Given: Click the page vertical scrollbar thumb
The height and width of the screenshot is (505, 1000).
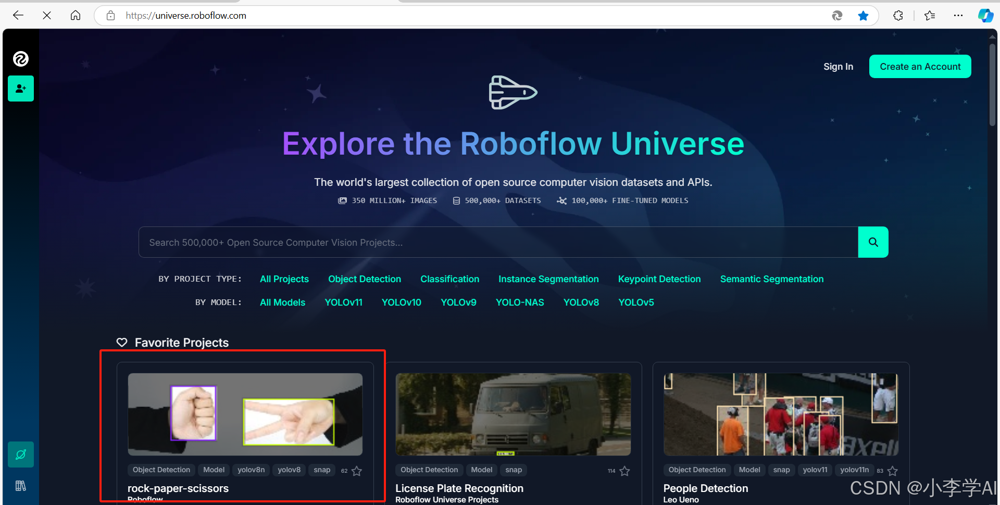Looking at the screenshot, I should [992, 84].
